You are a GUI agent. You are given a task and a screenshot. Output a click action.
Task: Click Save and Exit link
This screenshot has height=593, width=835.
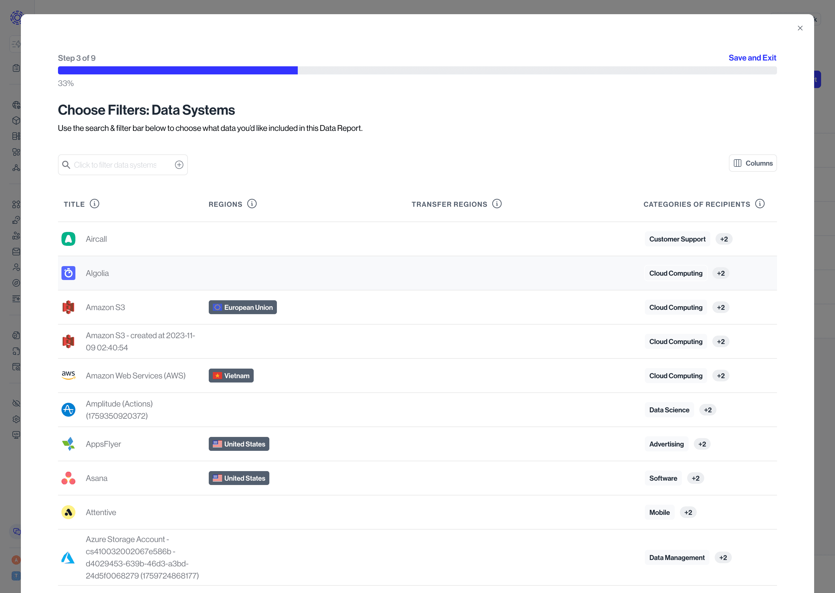pyautogui.click(x=752, y=58)
